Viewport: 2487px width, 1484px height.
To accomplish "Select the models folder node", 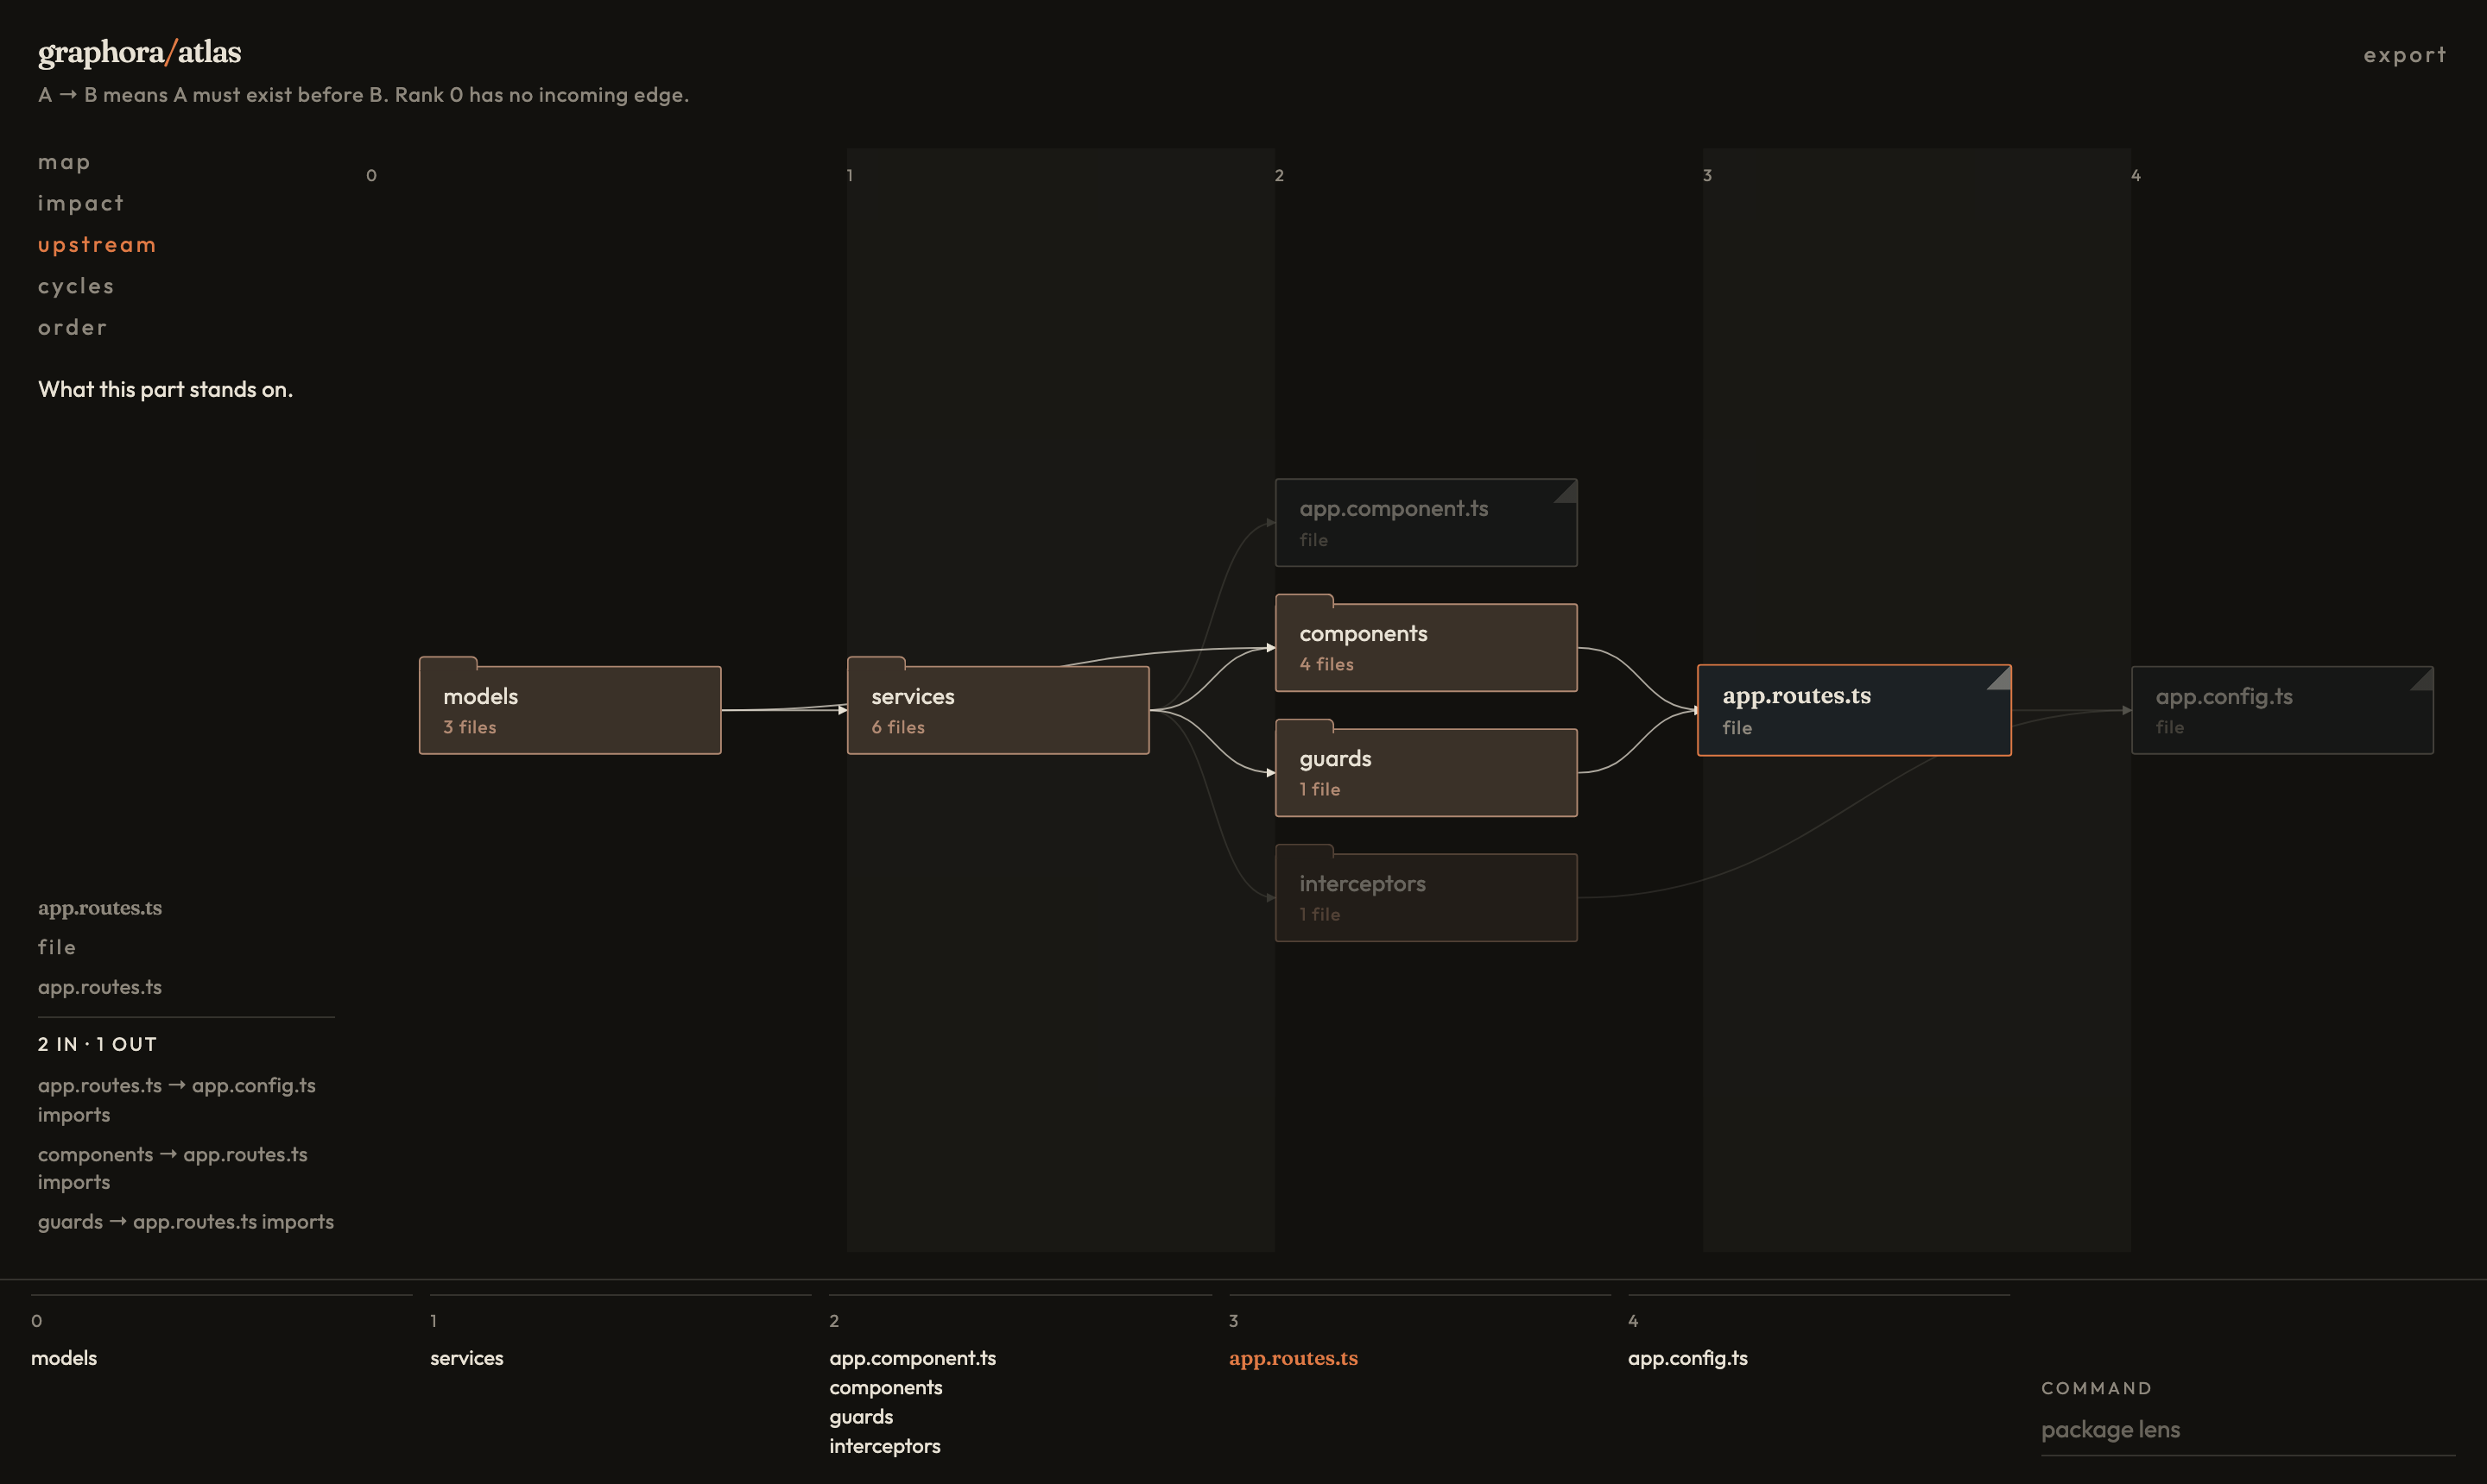I will (569, 710).
